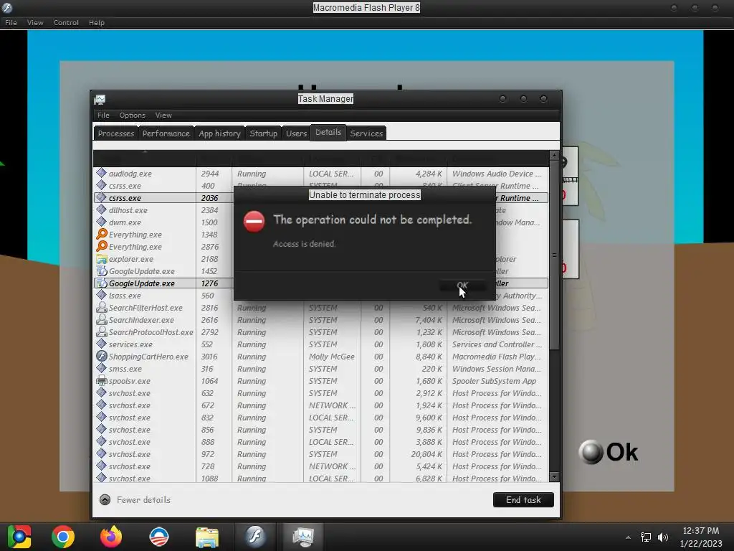Screen dimensions: 734x551
Task: Click the Molly McGee user name cell
Action: [331, 357]
